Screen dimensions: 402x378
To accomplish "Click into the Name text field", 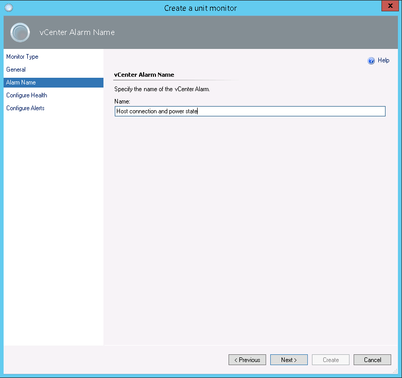I will pyautogui.click(x=250, y=111).
